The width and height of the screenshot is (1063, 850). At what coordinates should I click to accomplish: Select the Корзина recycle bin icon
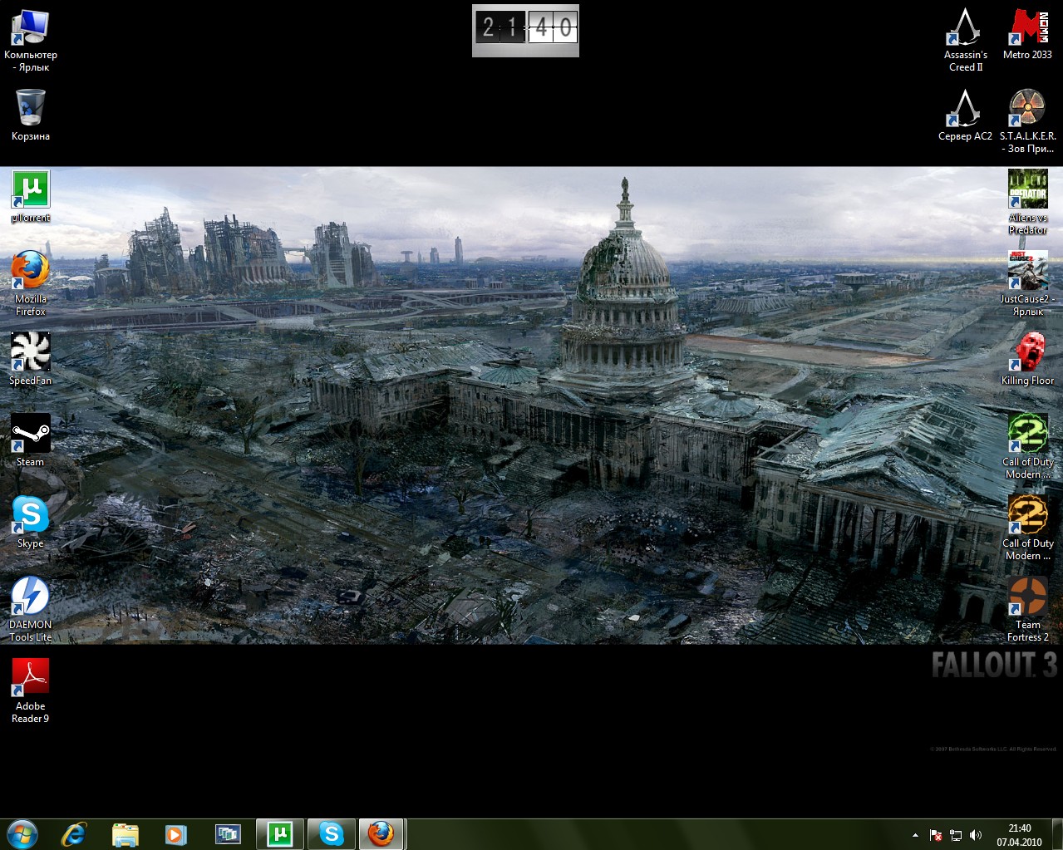pyautogui.click(x=31, y=115)
